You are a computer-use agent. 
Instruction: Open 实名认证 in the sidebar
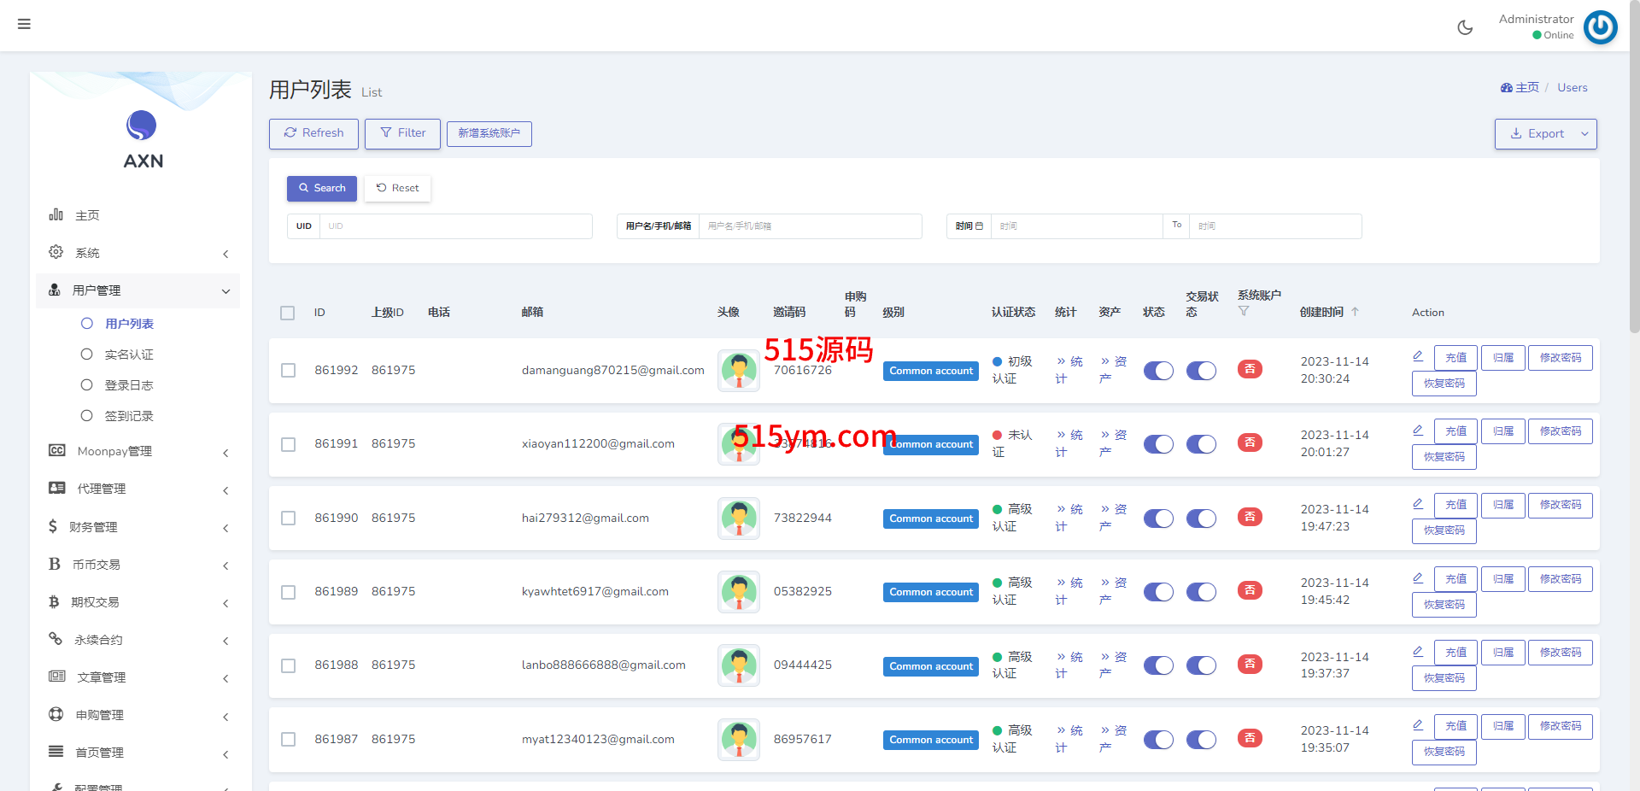129,354
